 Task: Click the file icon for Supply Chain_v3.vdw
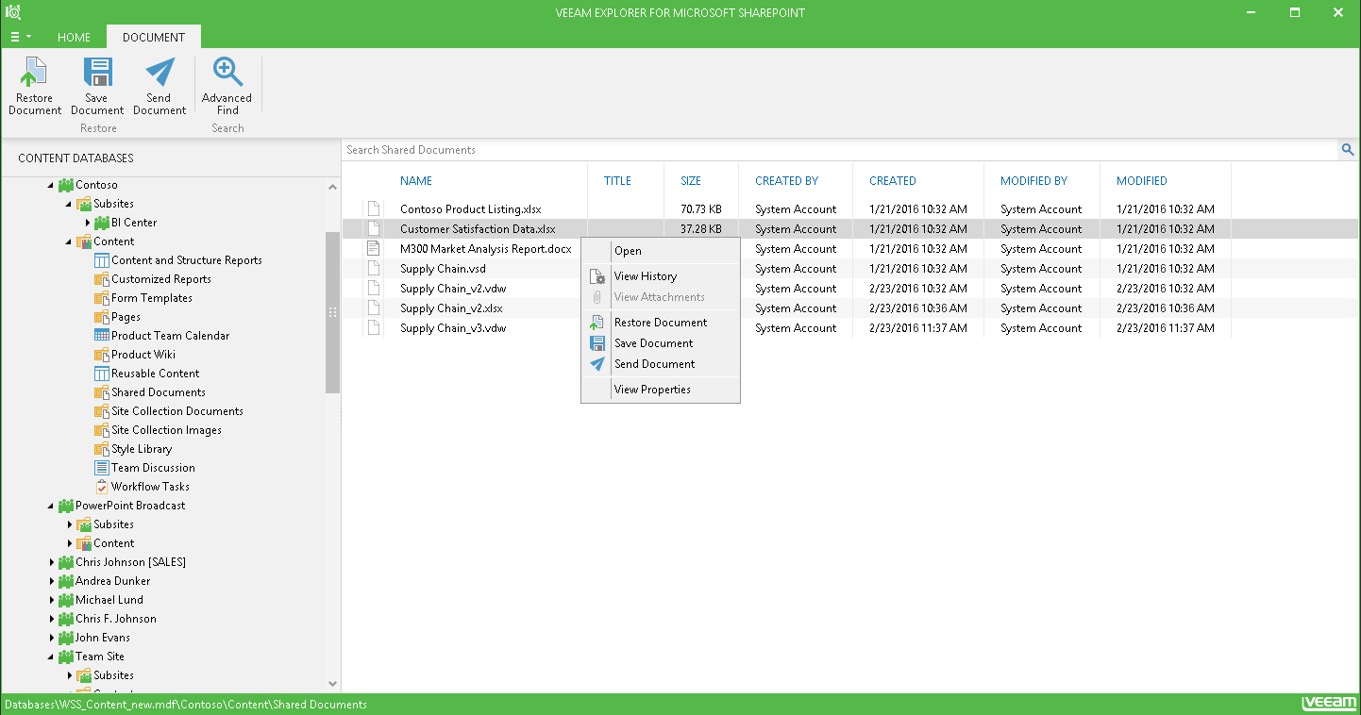(375, 328)
